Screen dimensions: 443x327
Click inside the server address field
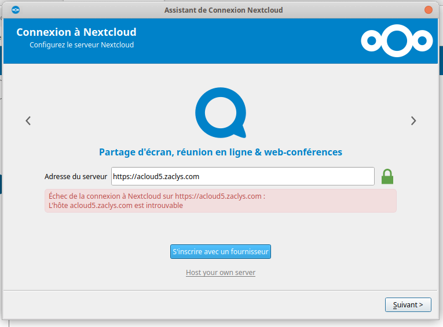coord(243,176)
